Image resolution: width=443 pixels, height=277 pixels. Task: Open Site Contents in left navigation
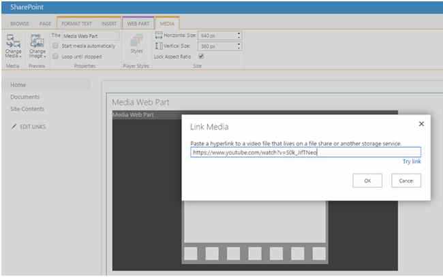coord(27,109)
